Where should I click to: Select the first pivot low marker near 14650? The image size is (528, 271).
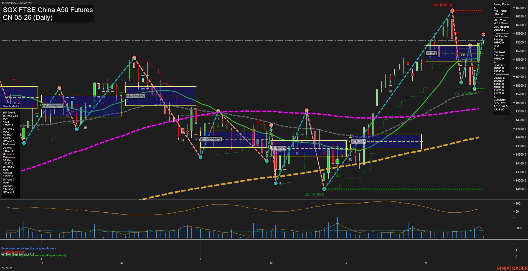pos(24,143)
